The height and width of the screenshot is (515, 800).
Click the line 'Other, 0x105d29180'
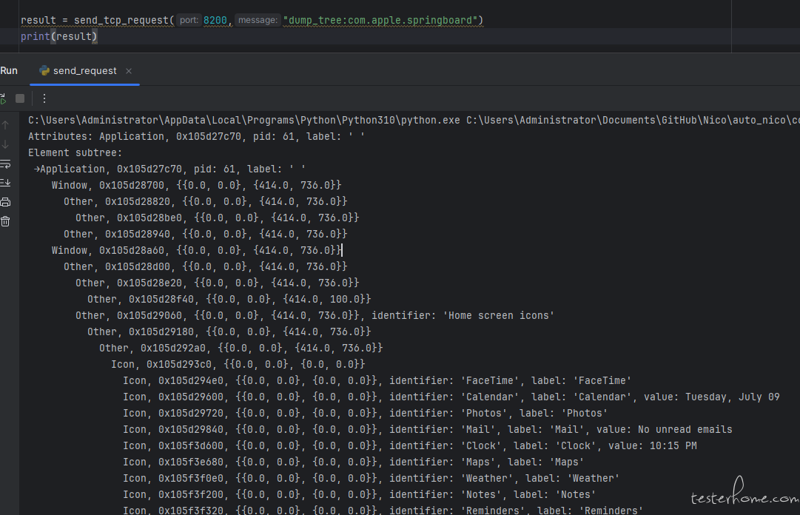229,332
